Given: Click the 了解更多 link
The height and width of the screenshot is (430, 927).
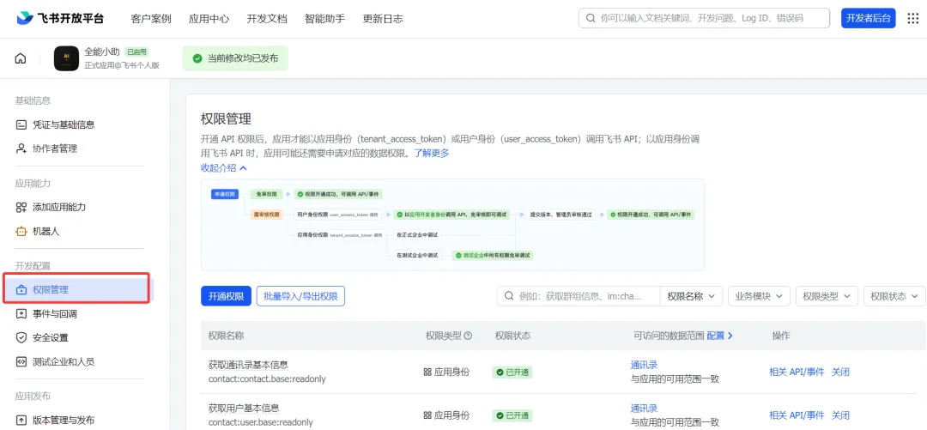Looking at the screenshot, I should (431, 153).
